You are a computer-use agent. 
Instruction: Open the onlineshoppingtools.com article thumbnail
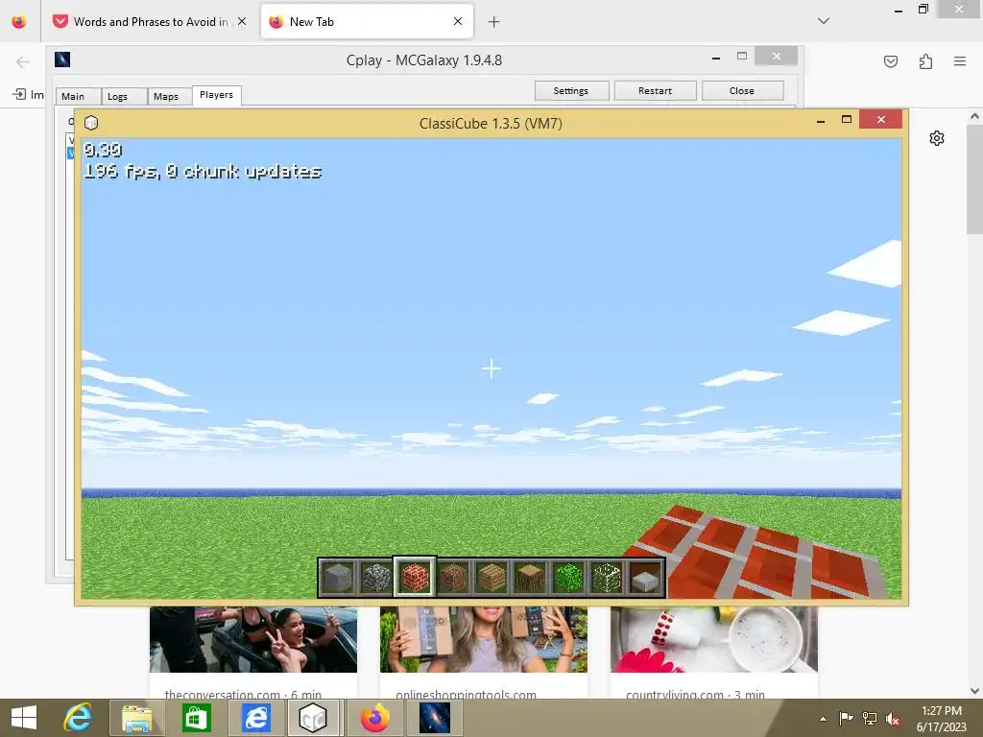(484, 639)
